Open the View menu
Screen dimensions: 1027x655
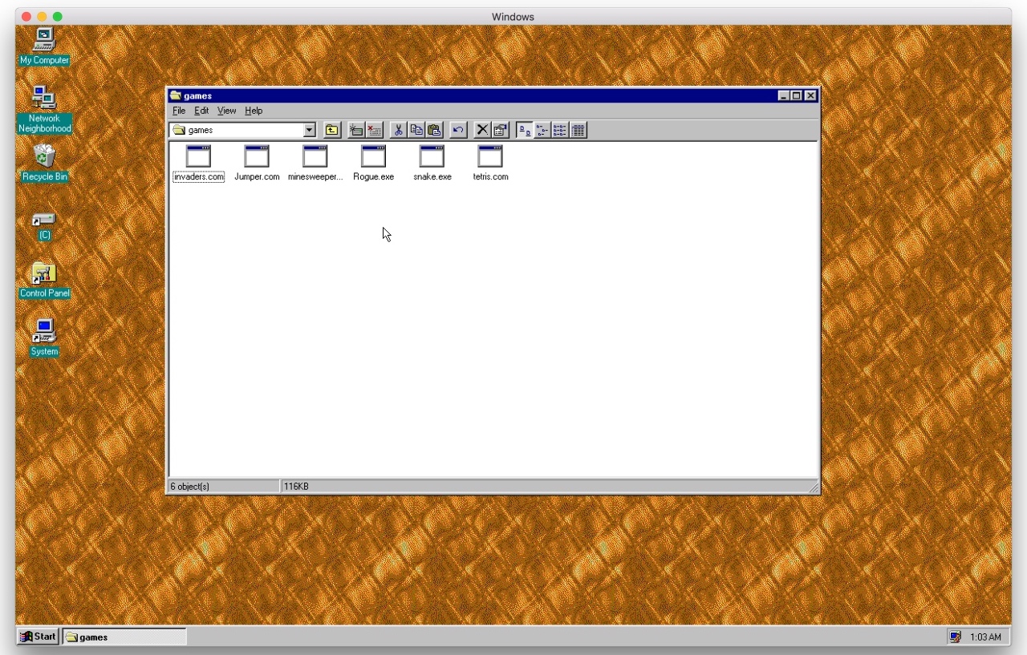226,111
